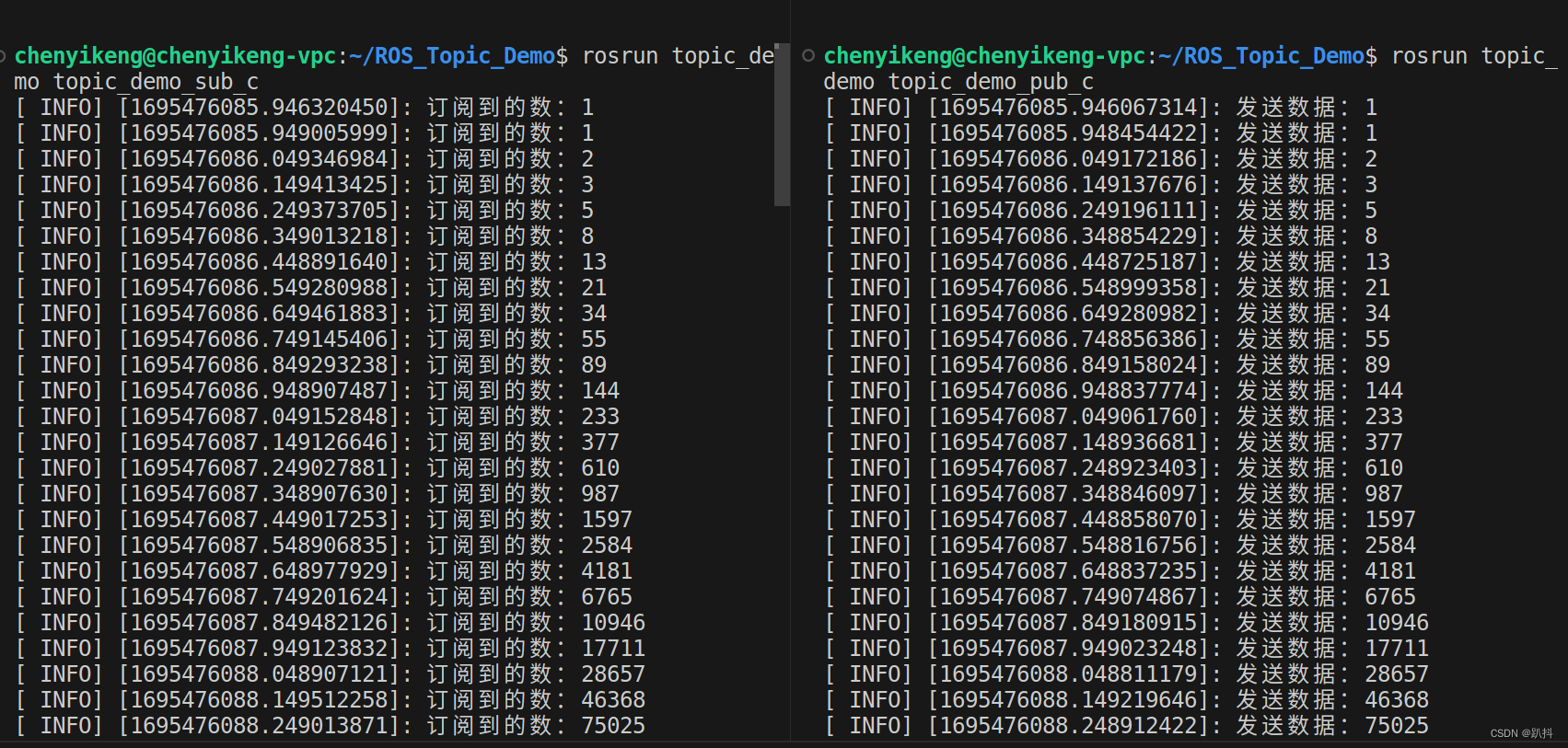Viewport: 1568px width, 748px height.
Task: Click the right terminal path ~/ROS_Topic_Demo
Action: click(x=1261, y=55)
